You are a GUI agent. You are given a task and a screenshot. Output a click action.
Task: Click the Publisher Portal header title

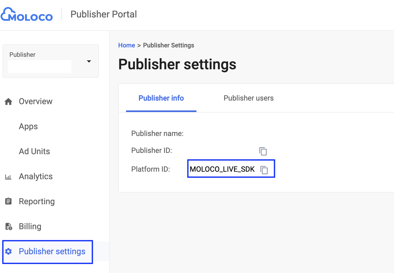tap(104, 14)
